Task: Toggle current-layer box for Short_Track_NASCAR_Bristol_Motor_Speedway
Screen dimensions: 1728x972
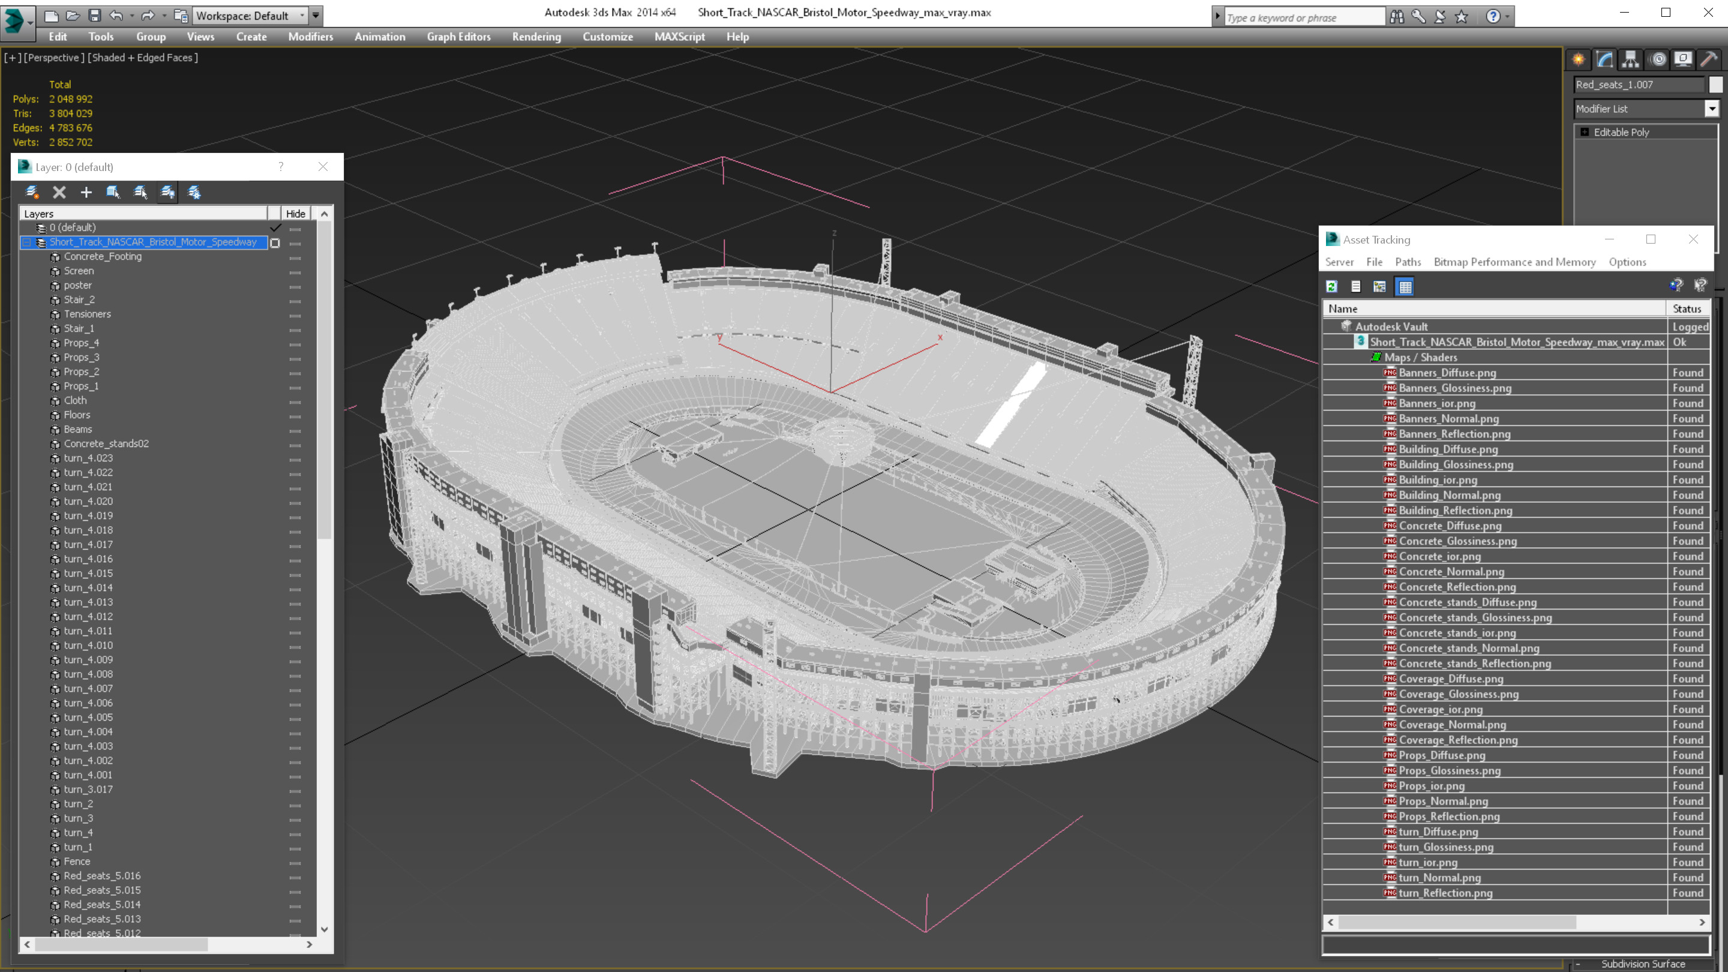Action: [275, 243]
